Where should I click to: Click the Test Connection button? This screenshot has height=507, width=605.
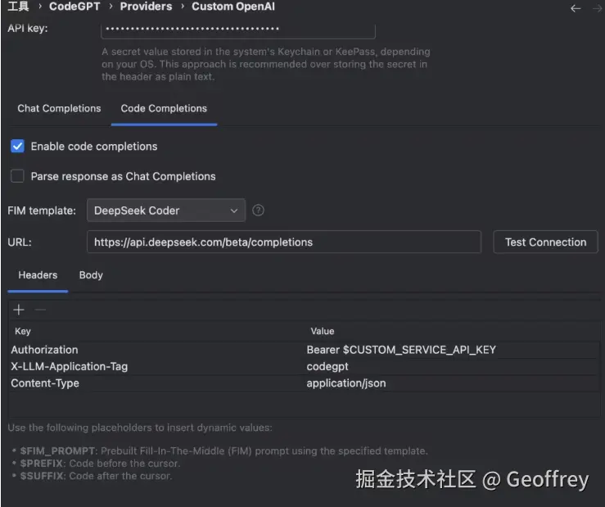point(545,242)
